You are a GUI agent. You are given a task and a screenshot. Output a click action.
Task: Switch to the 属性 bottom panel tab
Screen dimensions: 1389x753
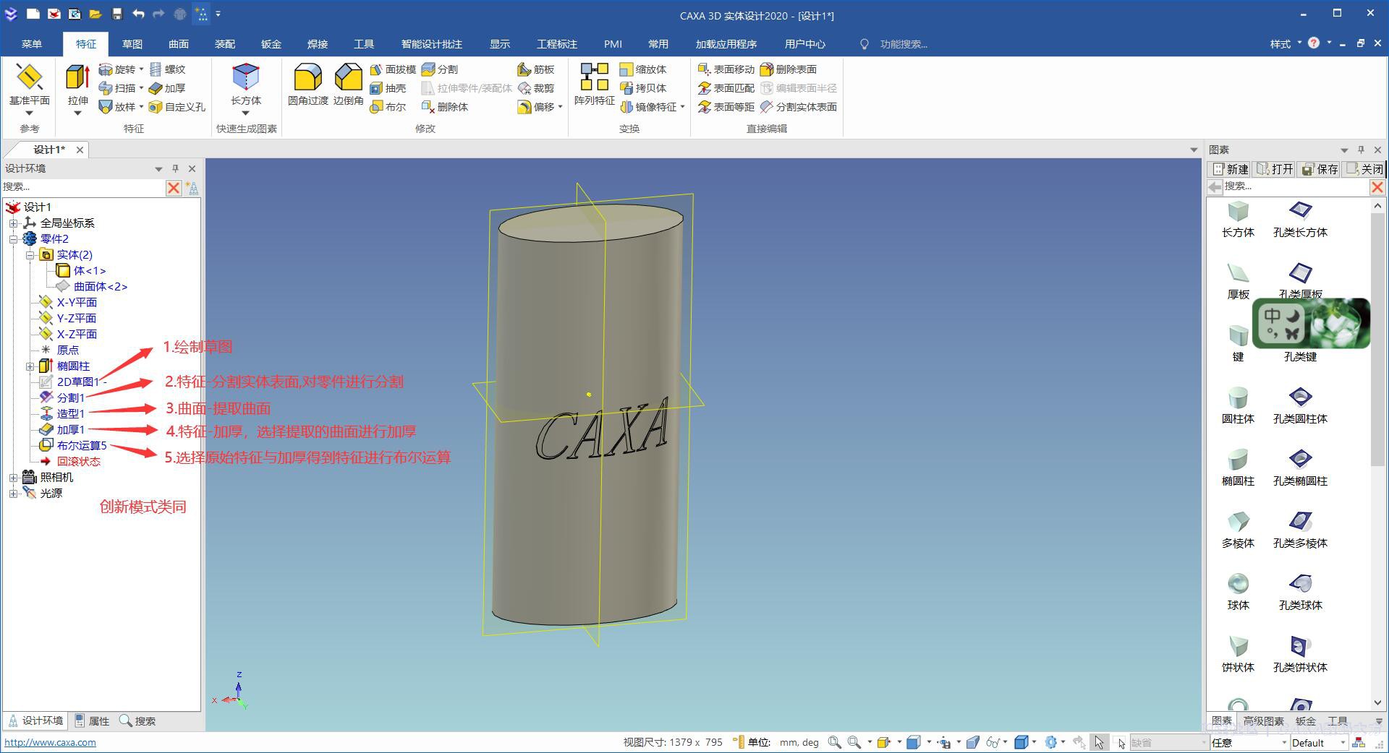(92, 721)
